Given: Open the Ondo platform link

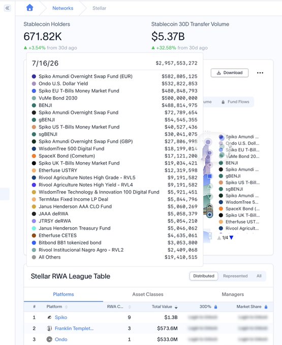Looking at the screenshot, I should point(61,339).
